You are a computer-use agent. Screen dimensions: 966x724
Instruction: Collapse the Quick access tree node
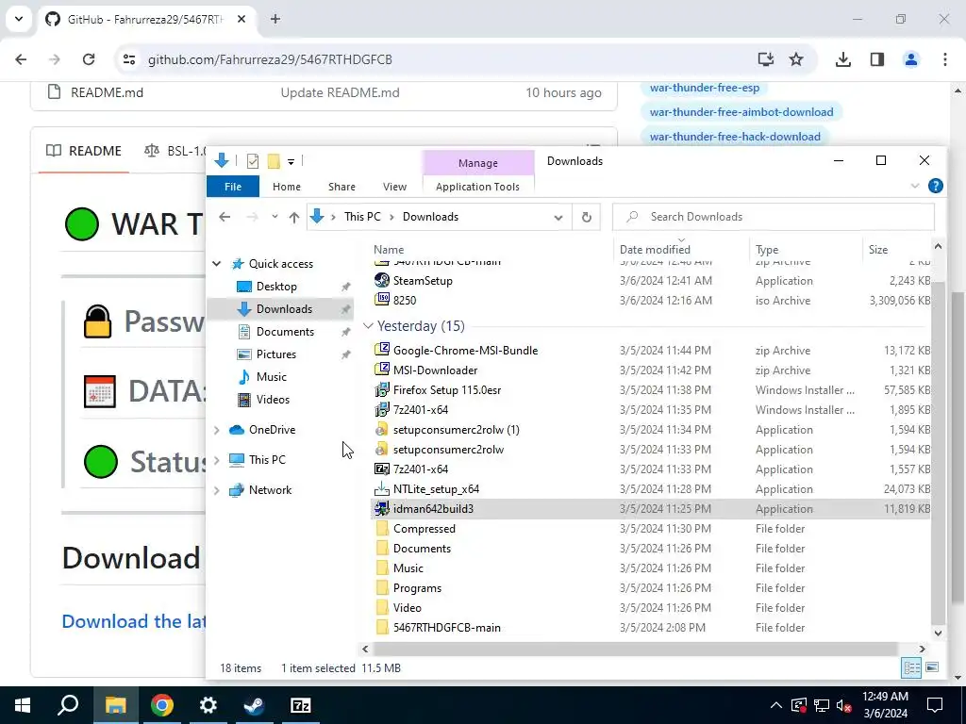tap(217, 264)
